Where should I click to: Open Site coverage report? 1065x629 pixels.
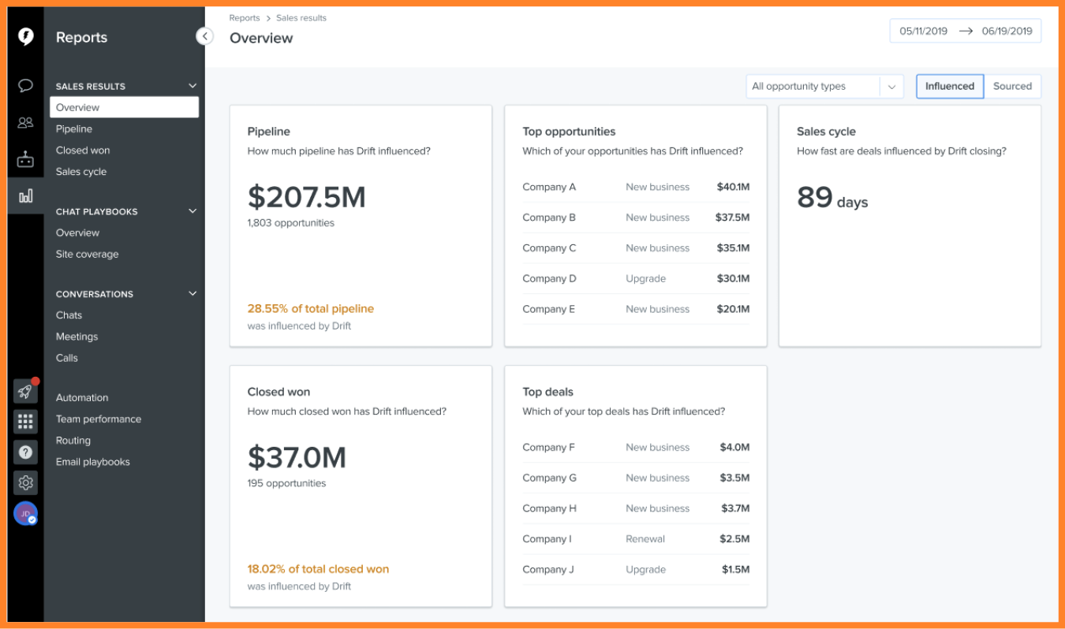88,254
